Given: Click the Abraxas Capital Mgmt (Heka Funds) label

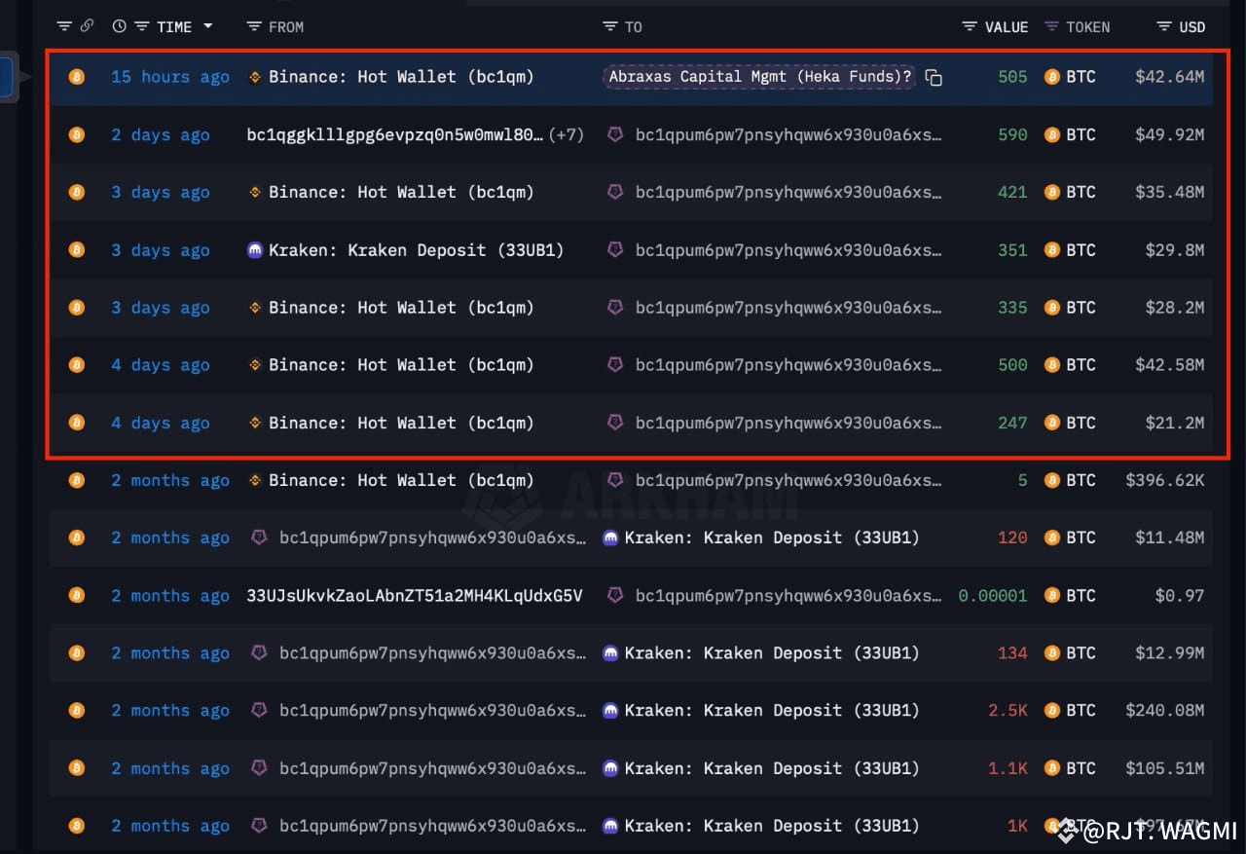Looking at the screenshot, I should tap(759, 76).
